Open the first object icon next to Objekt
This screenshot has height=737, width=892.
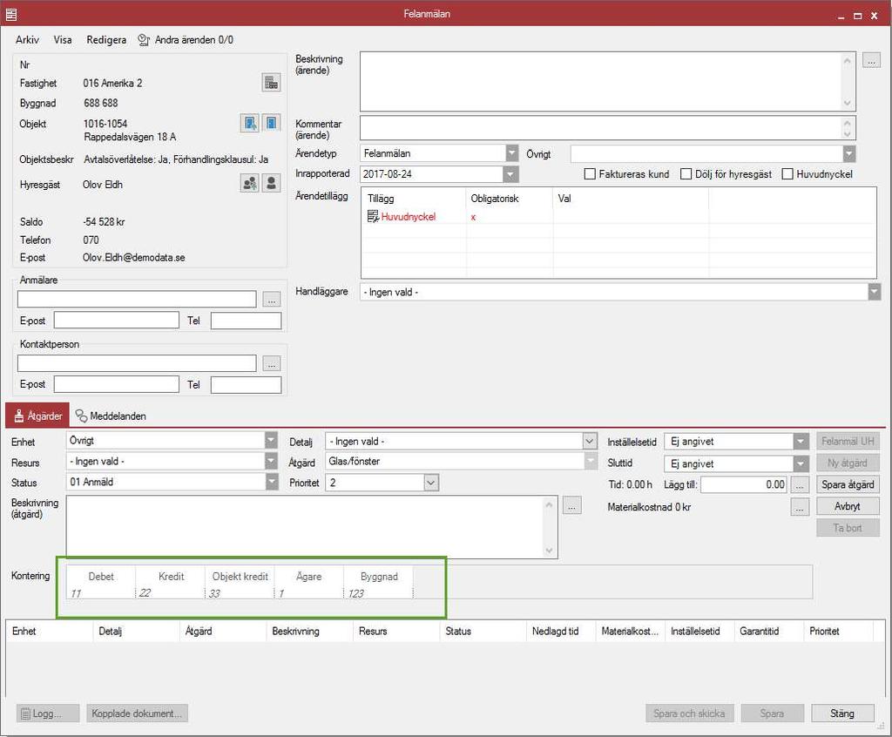pyautogui.click(x=249, y=122)
